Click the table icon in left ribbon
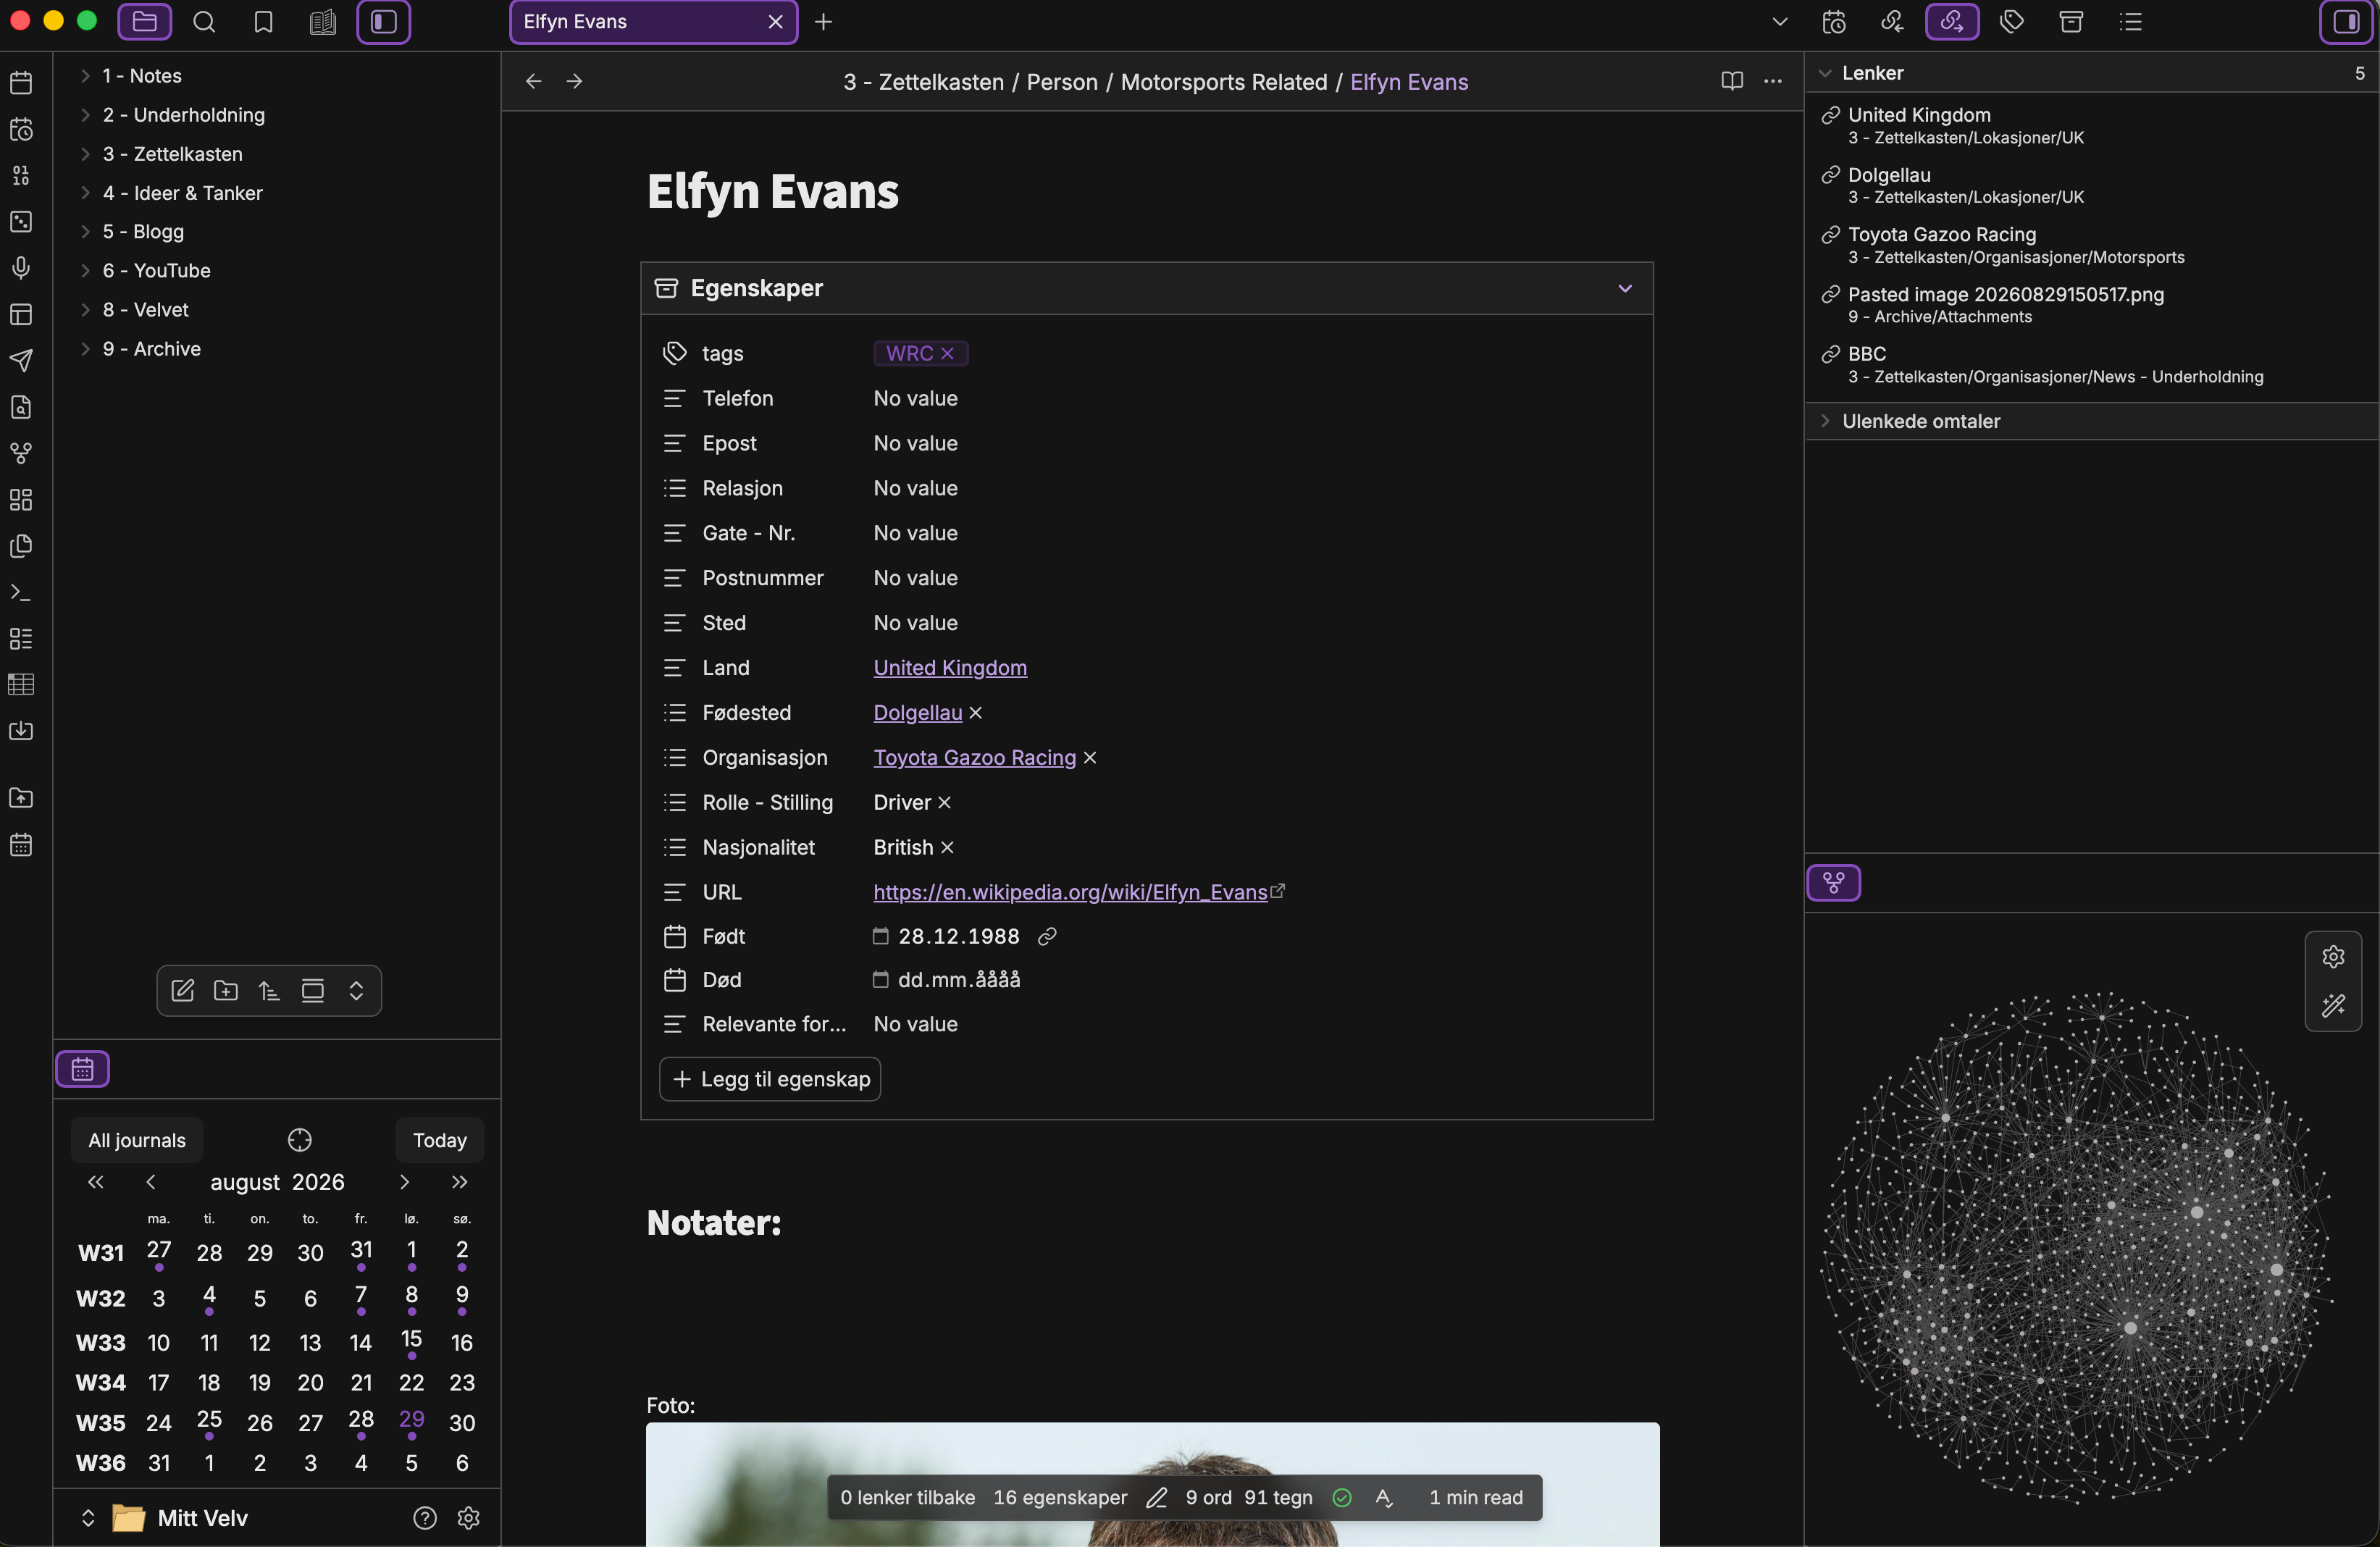The image size is (2380, 1547). (21, 685)
